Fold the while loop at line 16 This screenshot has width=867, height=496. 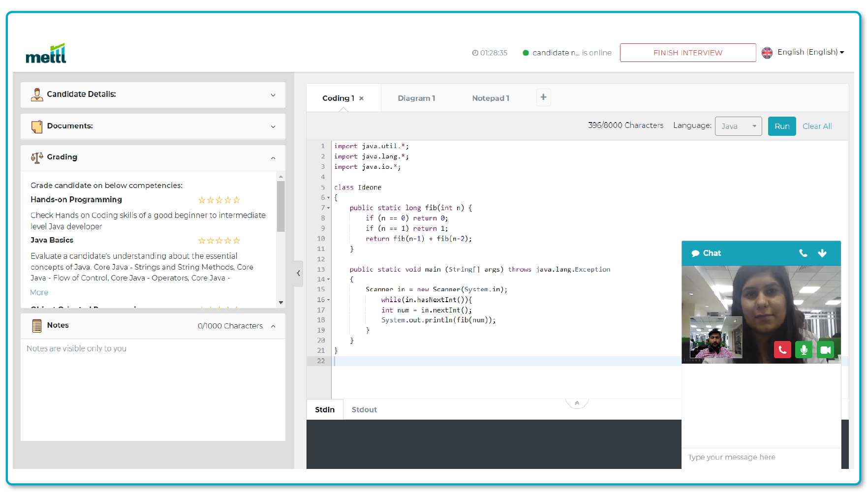point(328,300)
